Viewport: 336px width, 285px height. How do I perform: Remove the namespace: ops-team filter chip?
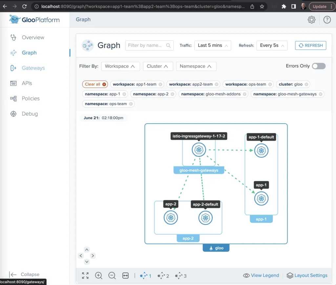pos(131,104)
